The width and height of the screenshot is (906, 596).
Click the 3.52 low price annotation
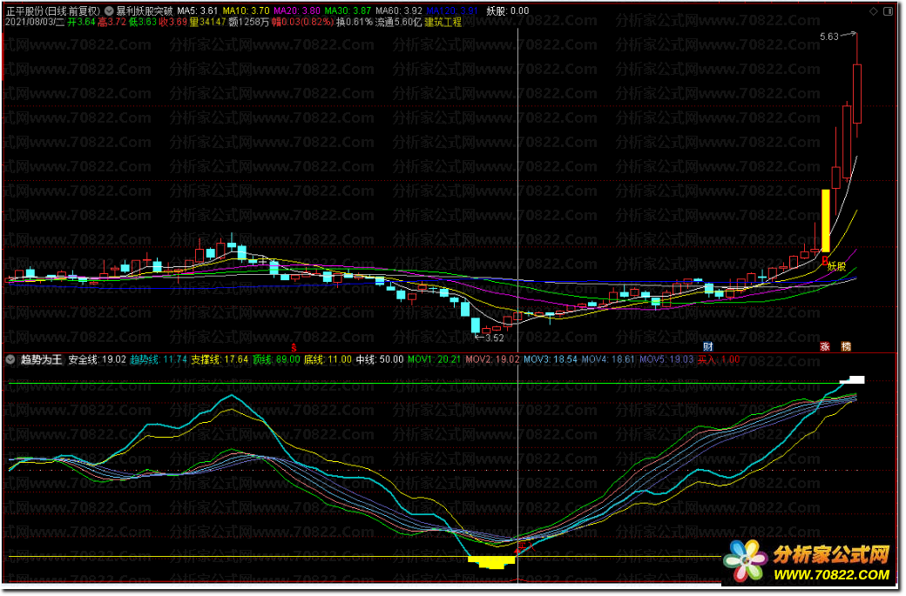[x=495, y=338]
